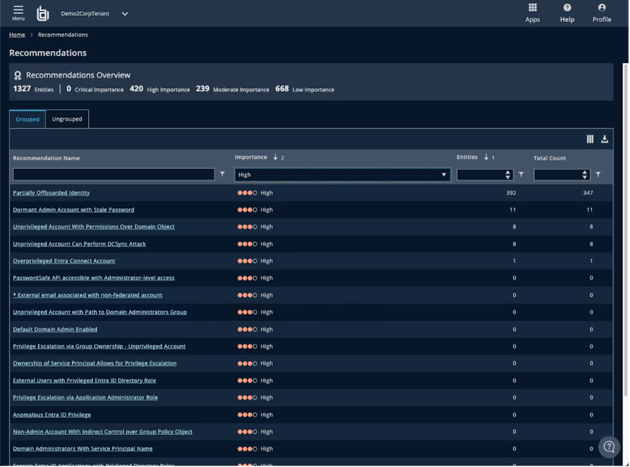Open the Importance filter dropdown showing High
Image resolution: width=630 pixels, height=467 pixels.
(342, 175)
